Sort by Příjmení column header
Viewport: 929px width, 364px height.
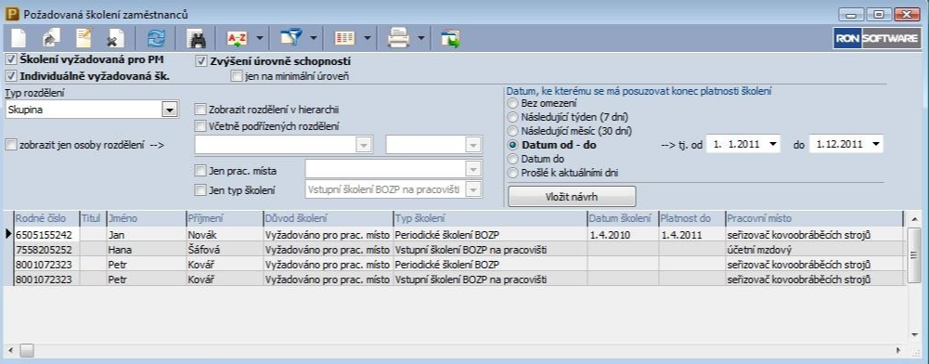click(224, 219)
